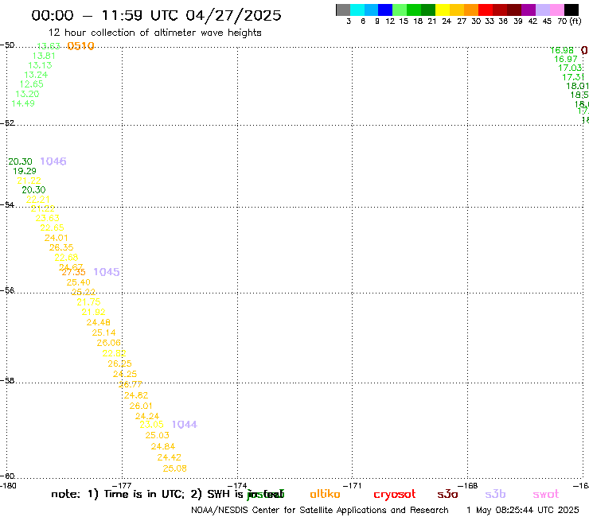Click the 1046 time label

(x=53, y=161)
